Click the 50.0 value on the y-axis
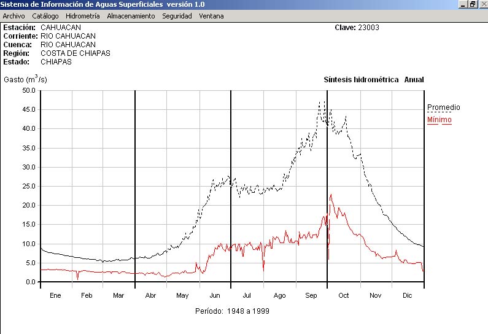This screenshot has height=334, width=488. coord(29,90)
